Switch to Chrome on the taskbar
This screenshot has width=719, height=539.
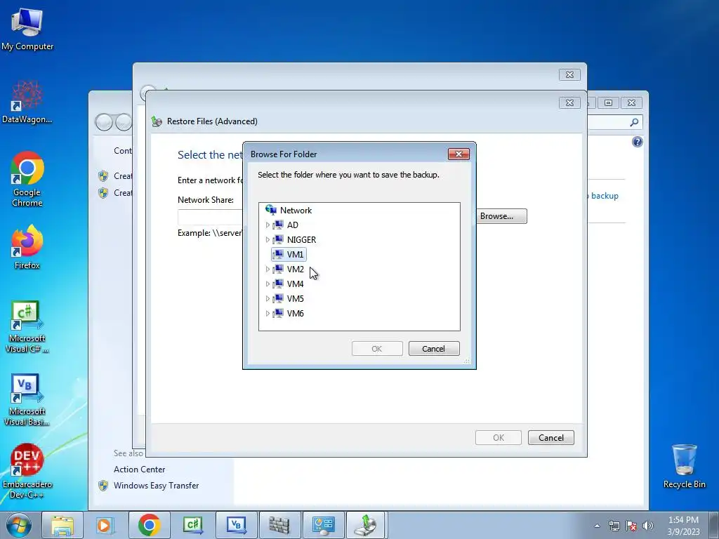tap(149, 525)
